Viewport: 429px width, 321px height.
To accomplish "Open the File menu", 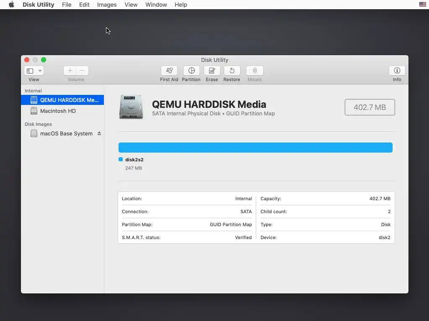I will (x=67, y=5).
